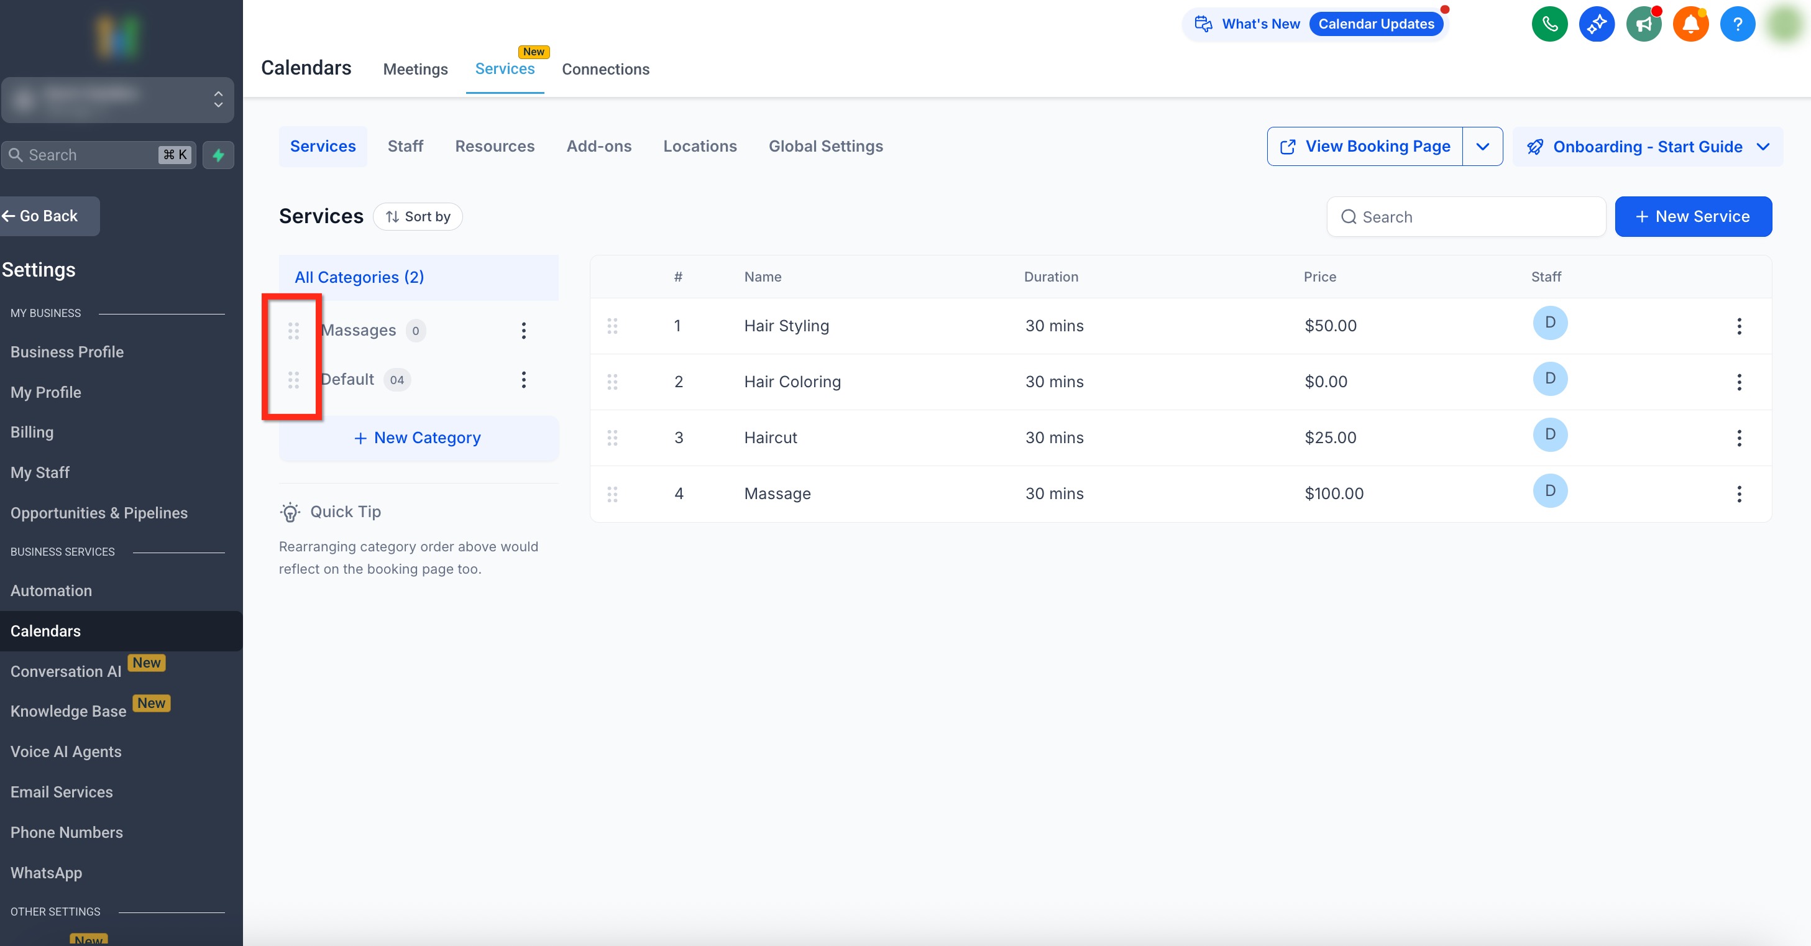The width and height of the screenshot is (1811, 946).
Task: Click the New Service button
Action: pyautogui.click(x=1692, y=217)
